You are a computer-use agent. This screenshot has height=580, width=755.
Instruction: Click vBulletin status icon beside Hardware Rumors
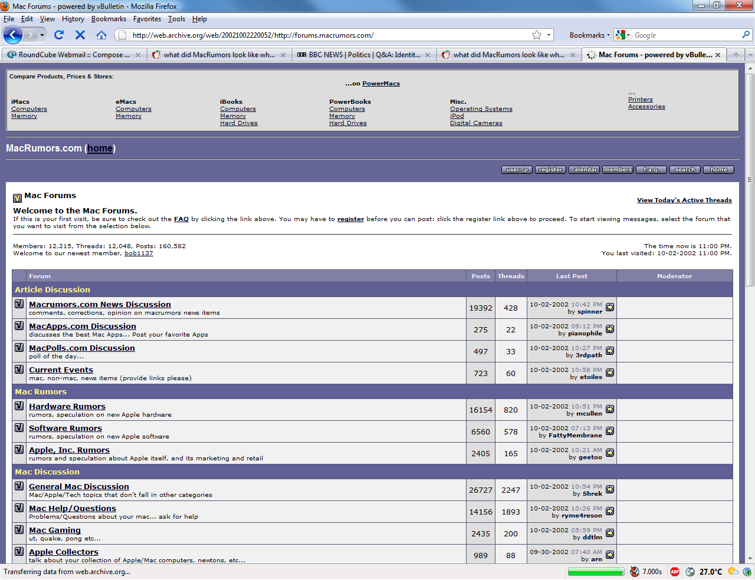click(x=19, y=406)
